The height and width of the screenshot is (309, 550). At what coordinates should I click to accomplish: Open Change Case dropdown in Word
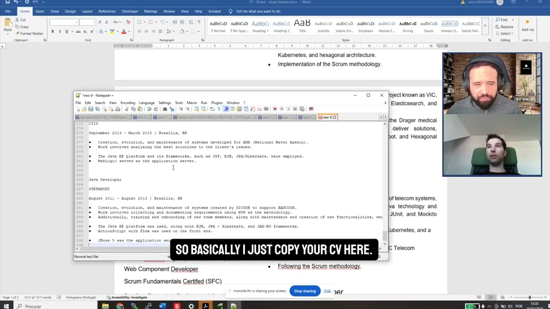(117, 22)
